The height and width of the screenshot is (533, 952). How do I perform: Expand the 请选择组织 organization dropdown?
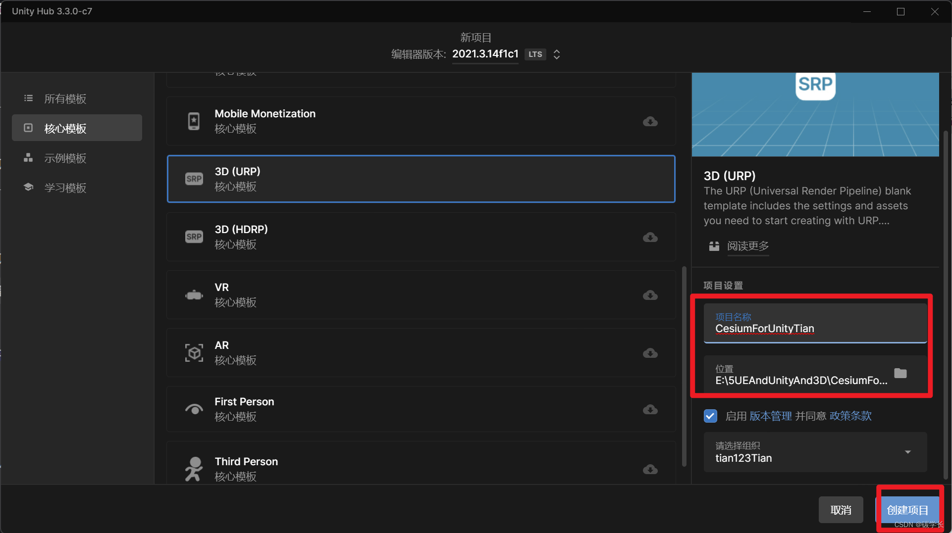(907, 452)
